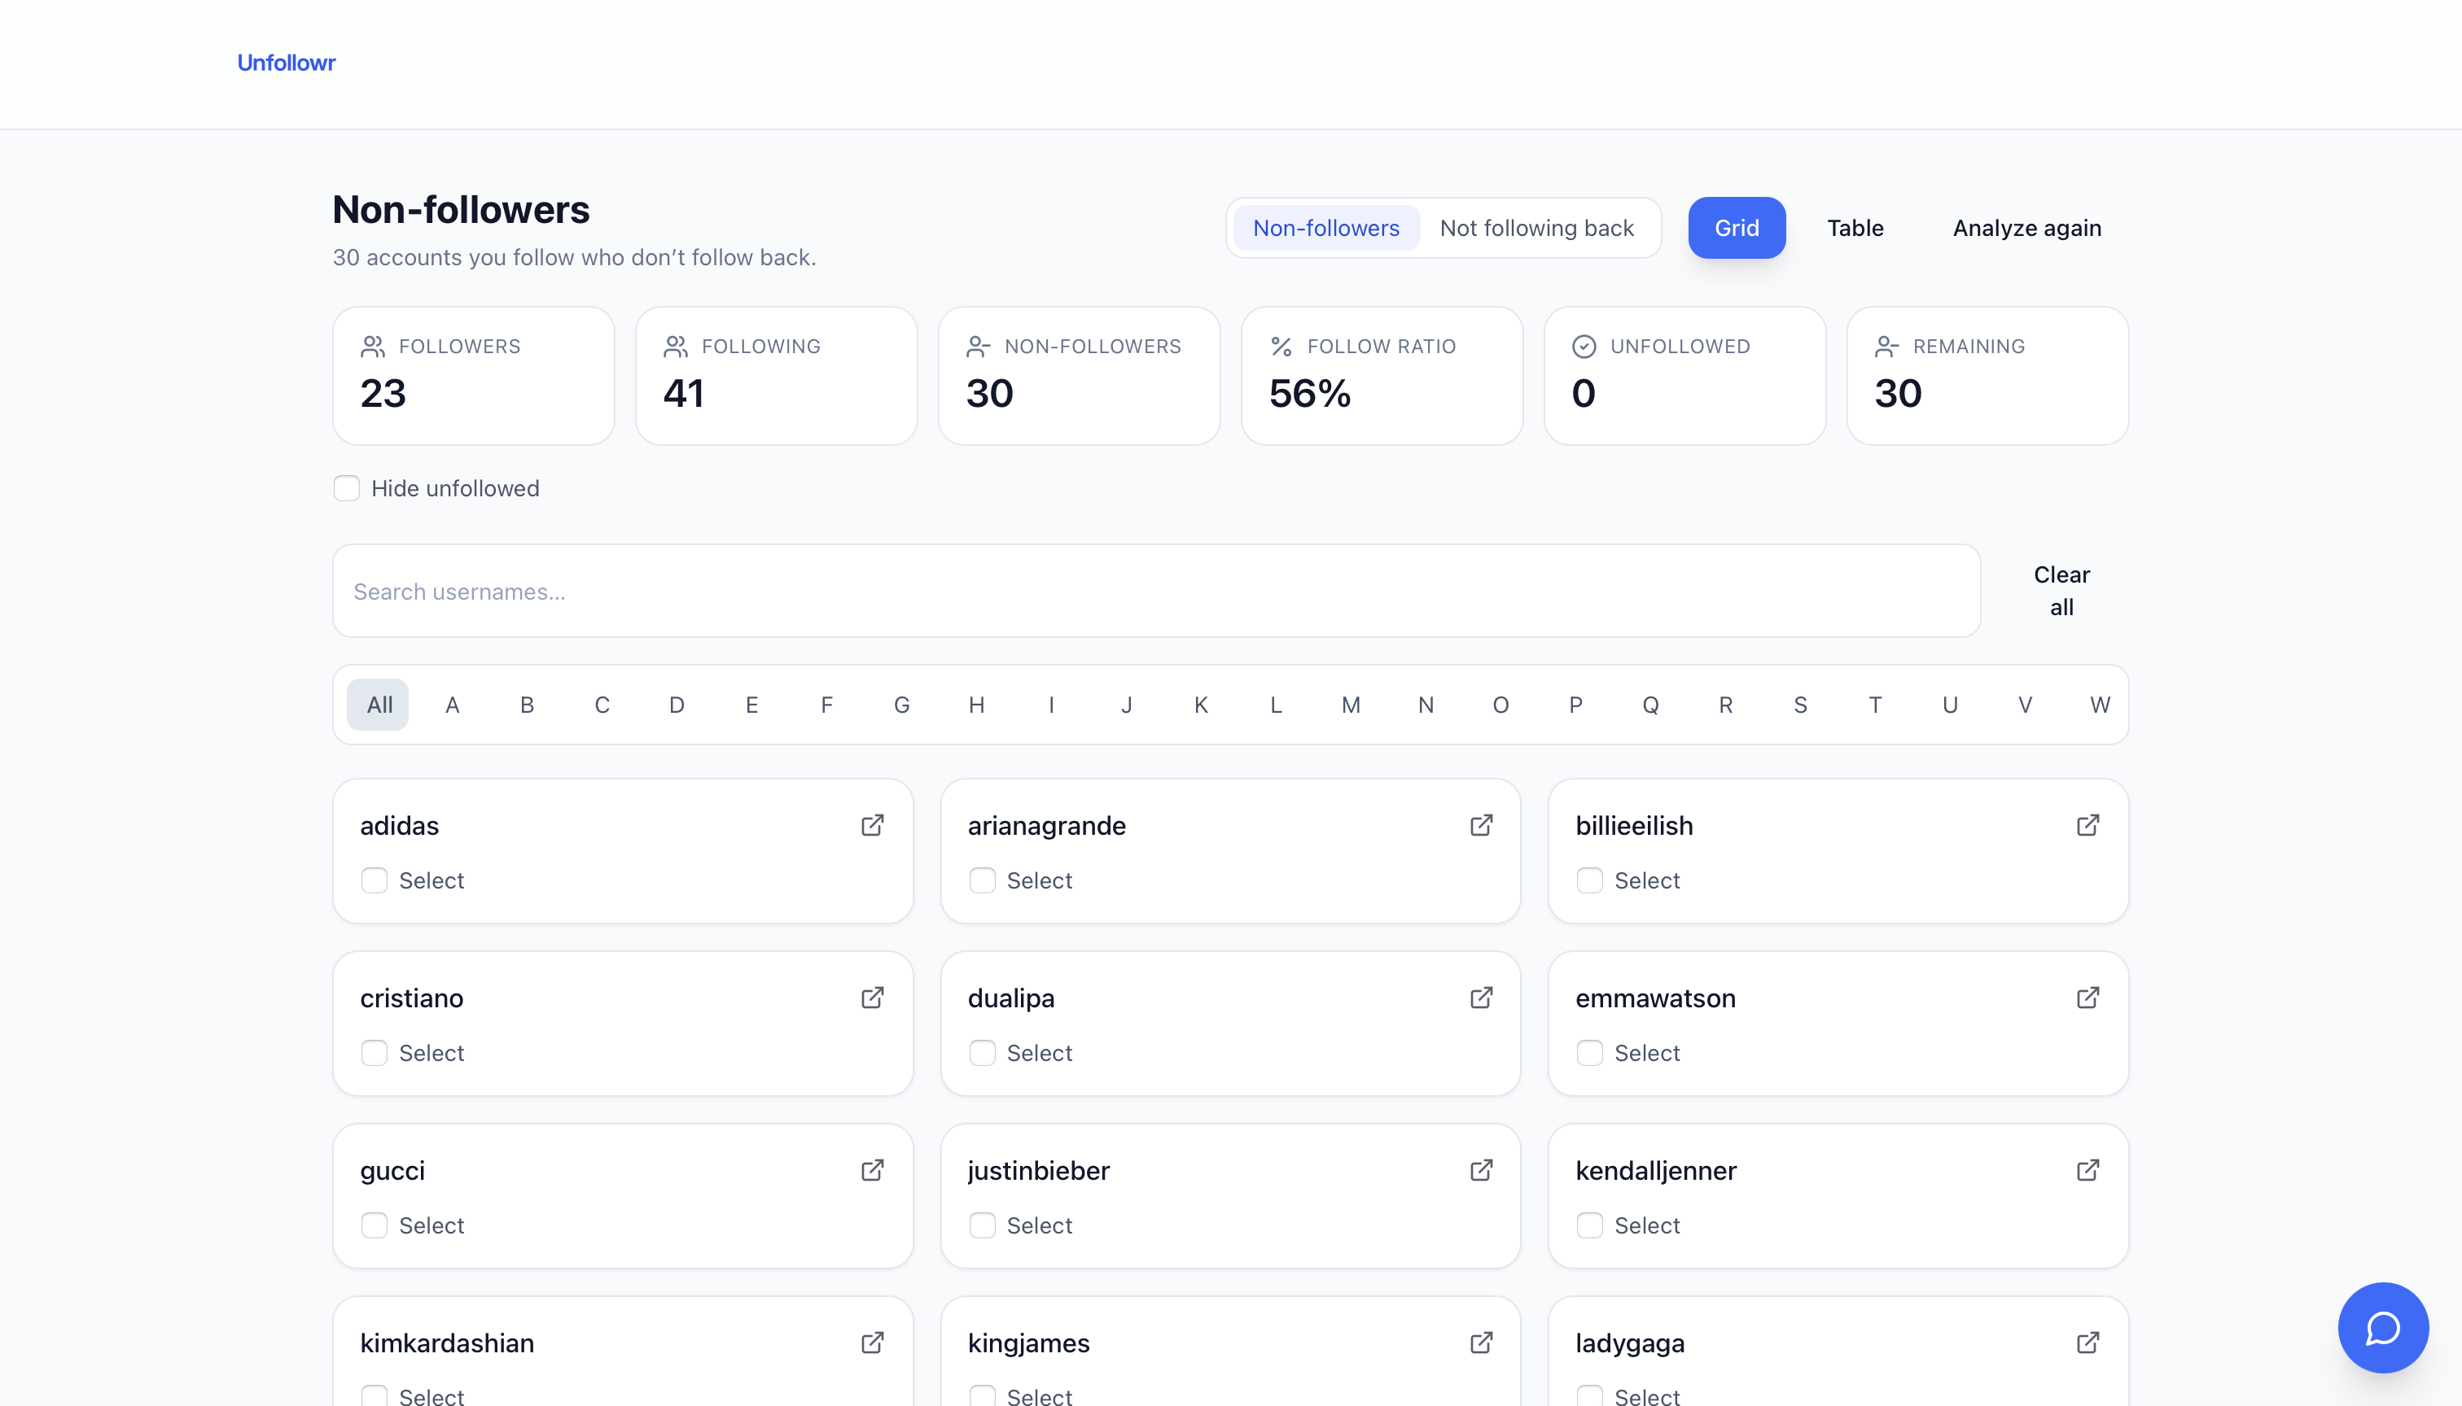Tick the Select checkbox for dualipa
The image size is (2462, 1406).
click(983, 1053)
